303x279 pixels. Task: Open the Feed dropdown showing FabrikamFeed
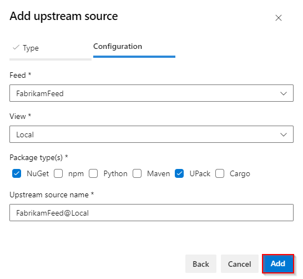[151, 93]
